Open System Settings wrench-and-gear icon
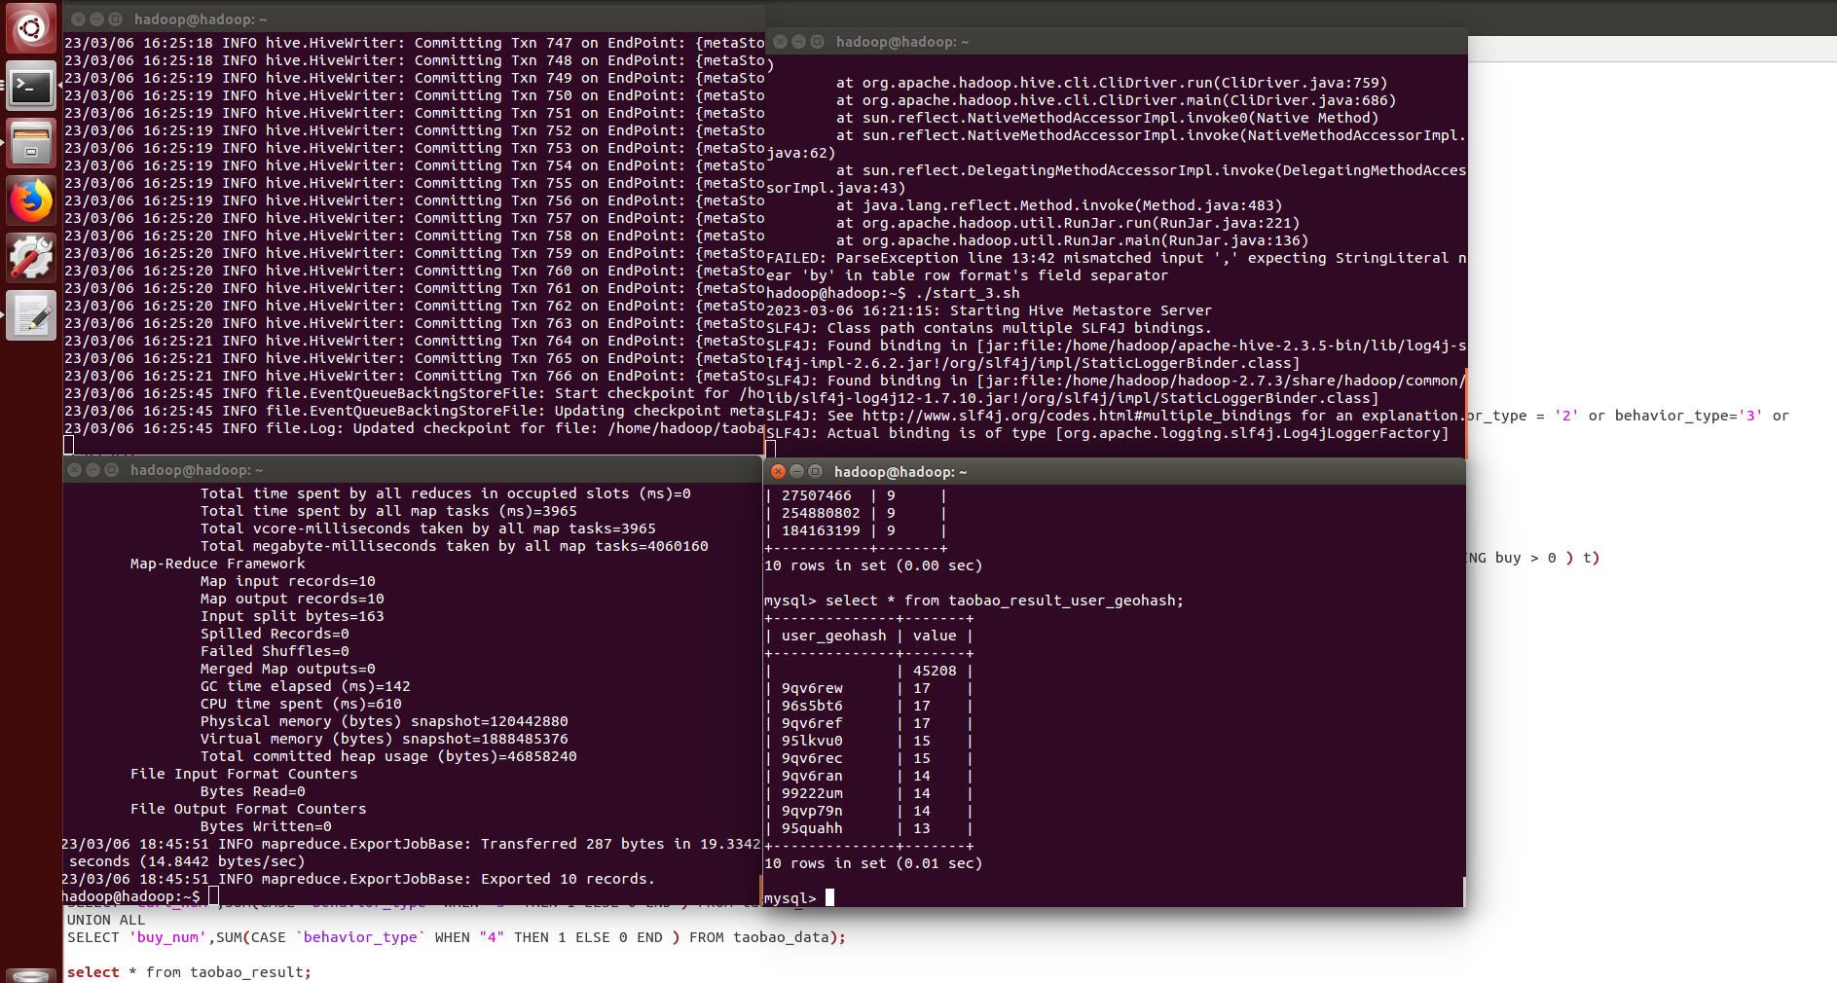Viewport: 1837px width, 983px height. click(31, 258)
